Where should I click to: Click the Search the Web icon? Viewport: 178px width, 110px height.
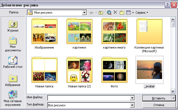[x=109, y=13]
